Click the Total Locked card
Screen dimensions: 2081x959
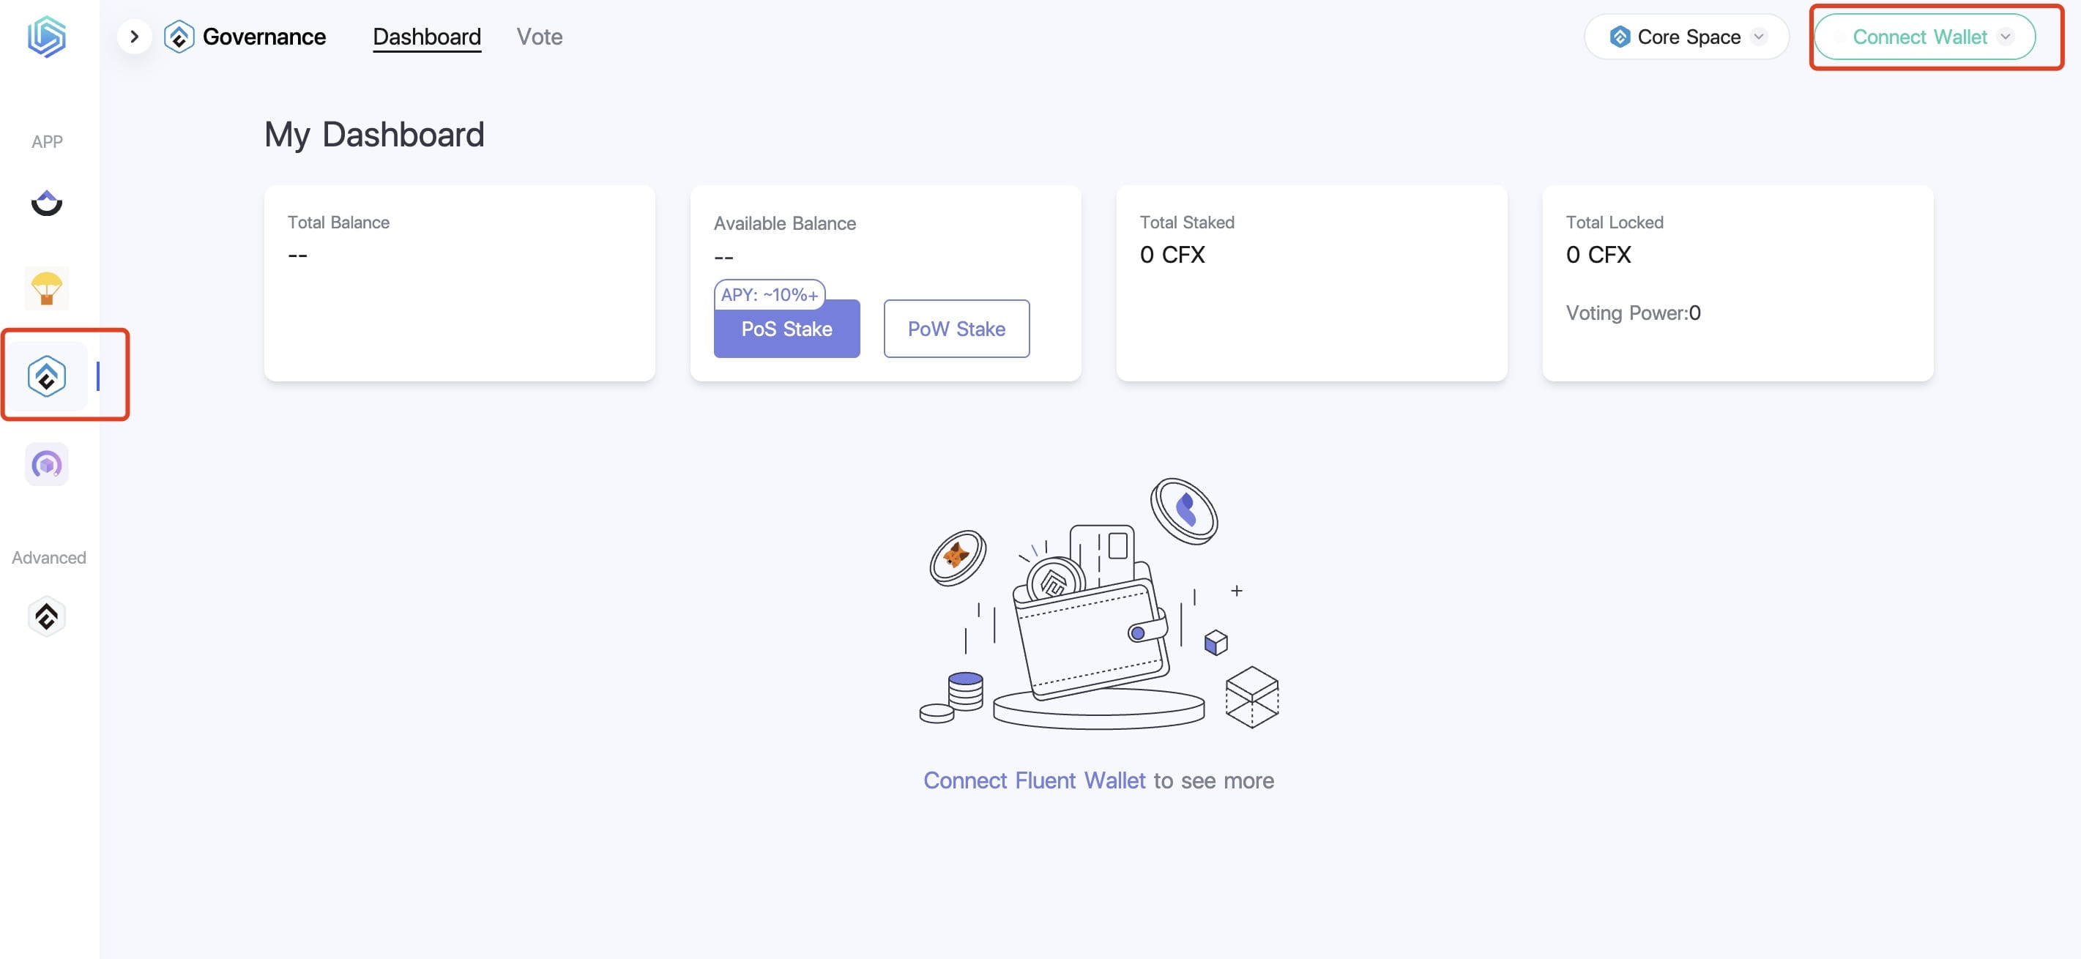click(x=1738, y=283)
